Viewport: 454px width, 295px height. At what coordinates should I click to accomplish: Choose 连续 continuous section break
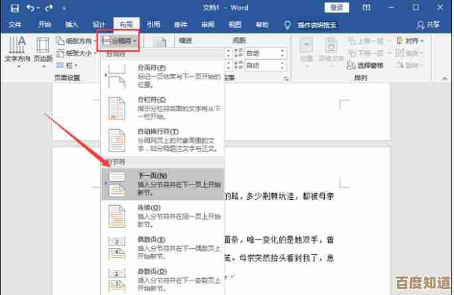click(x=163, y=216)
